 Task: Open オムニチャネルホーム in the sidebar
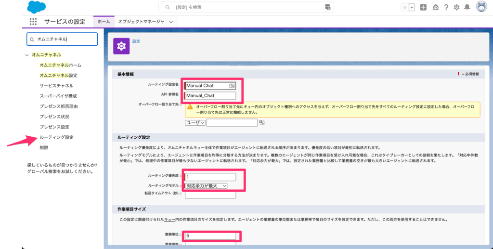point(60,65)
